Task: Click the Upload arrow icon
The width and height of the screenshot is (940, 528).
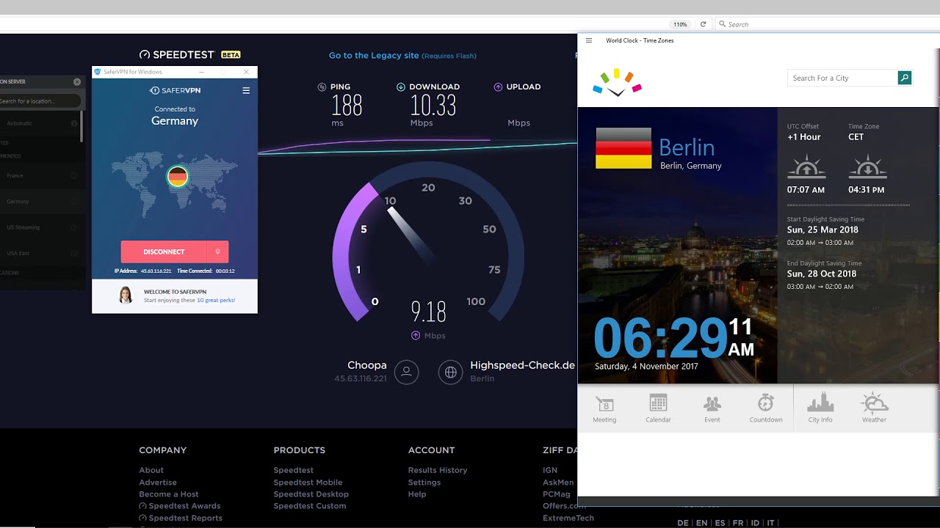Action: coord(498,87)
